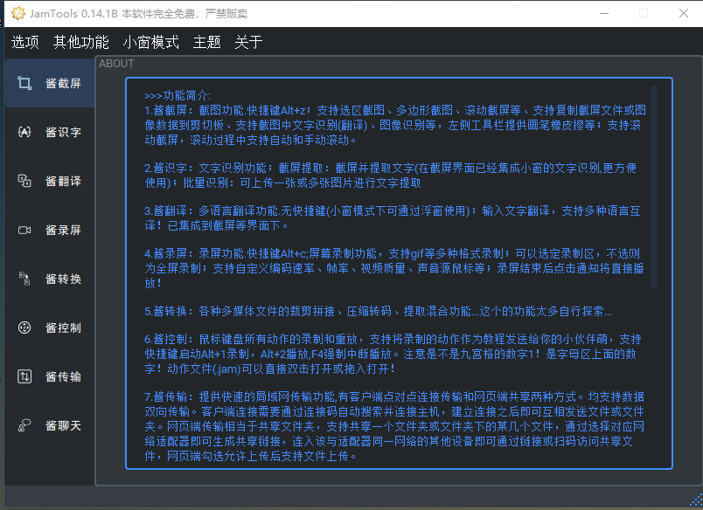703x510 pixels.
Task: Click the paragraph starting 7.酱传输
Action: click(394, 426)
